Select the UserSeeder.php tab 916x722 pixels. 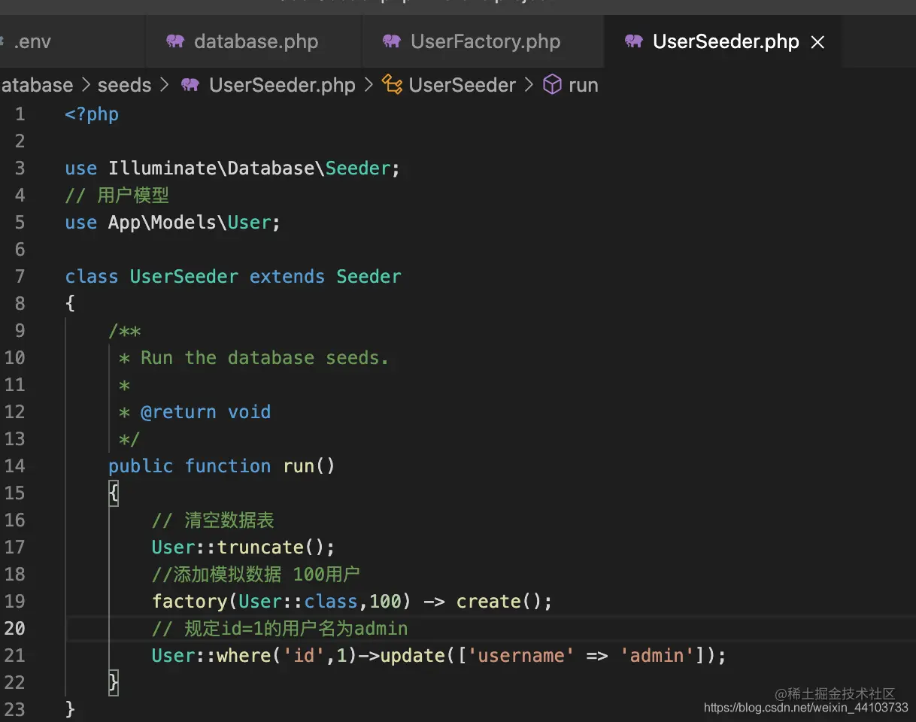click(724, 41)
